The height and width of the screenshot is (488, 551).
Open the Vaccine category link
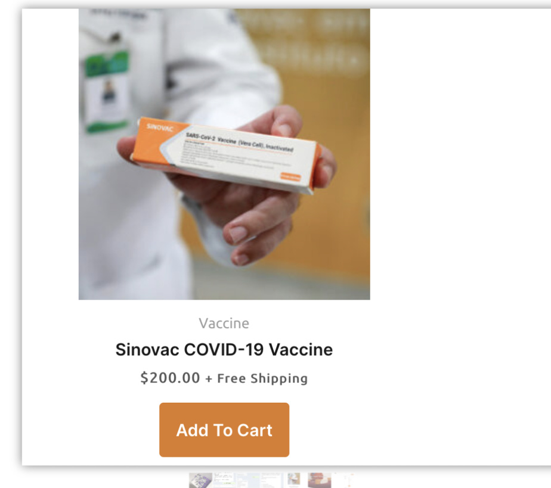[x=224, y=323]
